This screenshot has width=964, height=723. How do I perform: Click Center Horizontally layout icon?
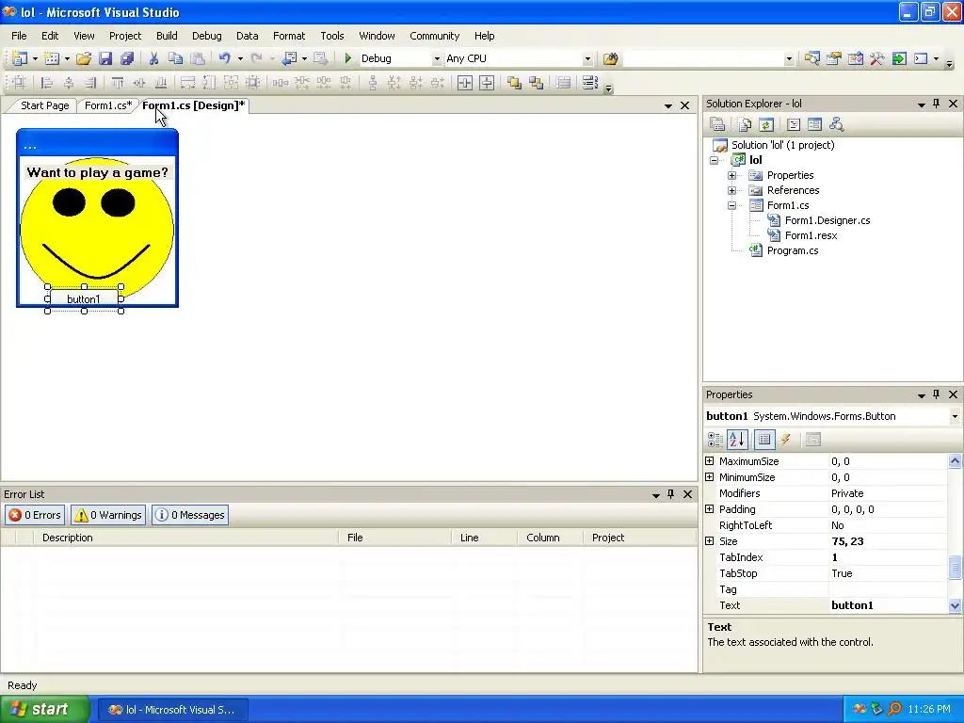[465, 83]
